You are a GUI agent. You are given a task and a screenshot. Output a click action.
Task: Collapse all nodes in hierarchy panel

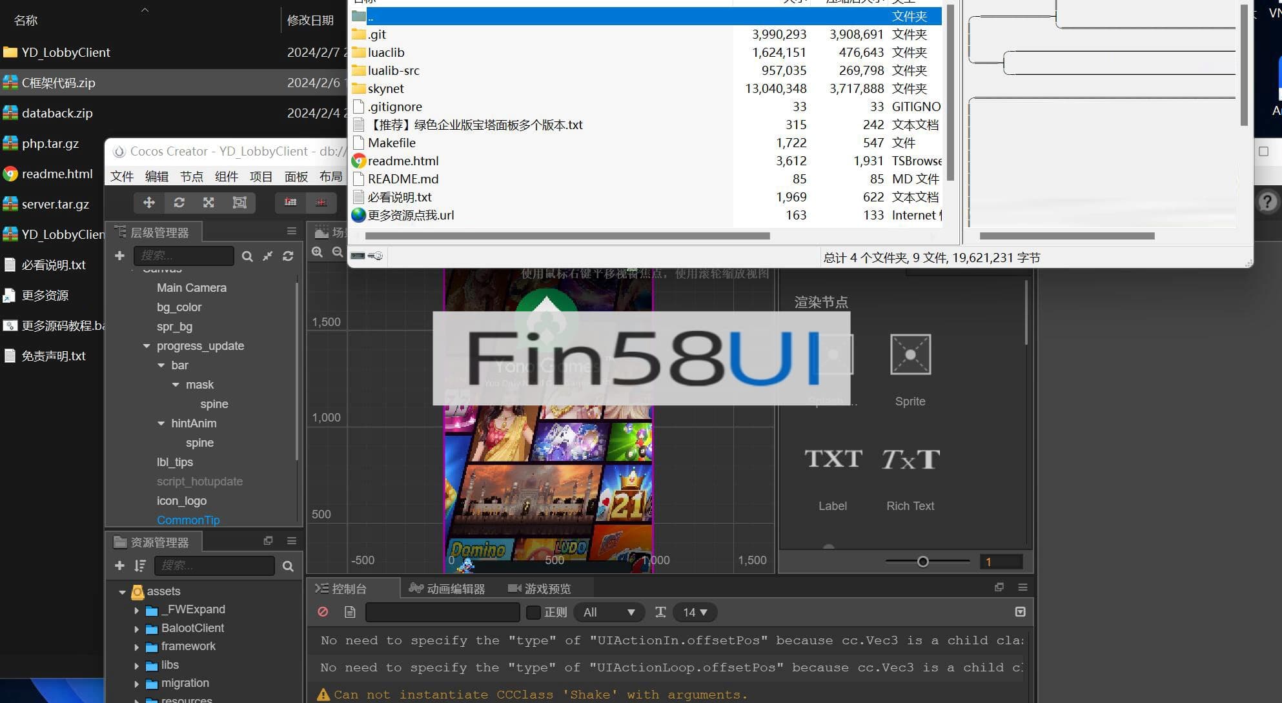[267, 256]
